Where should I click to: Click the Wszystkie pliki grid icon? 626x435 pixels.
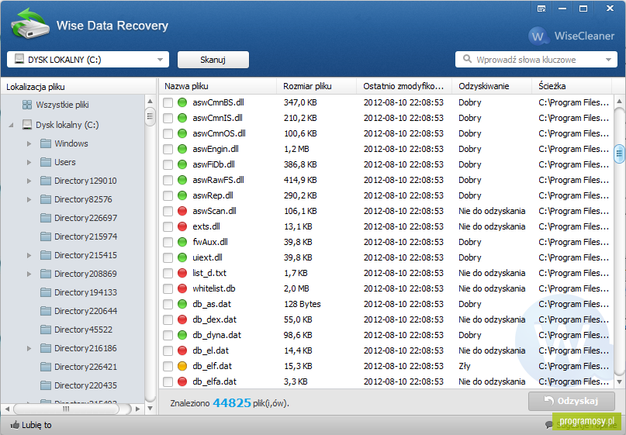(x=27, y=105)
